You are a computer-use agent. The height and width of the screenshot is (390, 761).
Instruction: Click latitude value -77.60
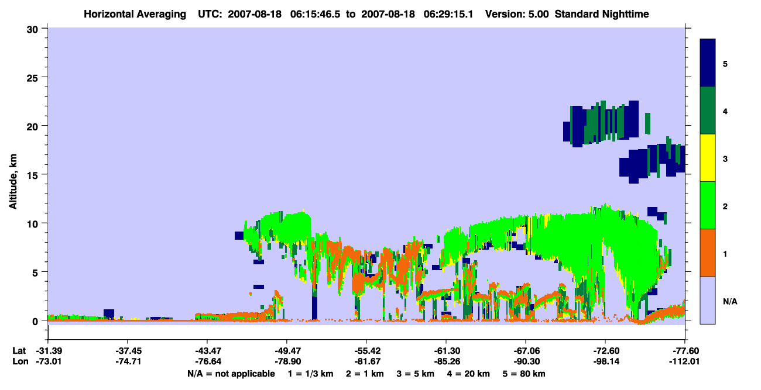coord(685,351)
